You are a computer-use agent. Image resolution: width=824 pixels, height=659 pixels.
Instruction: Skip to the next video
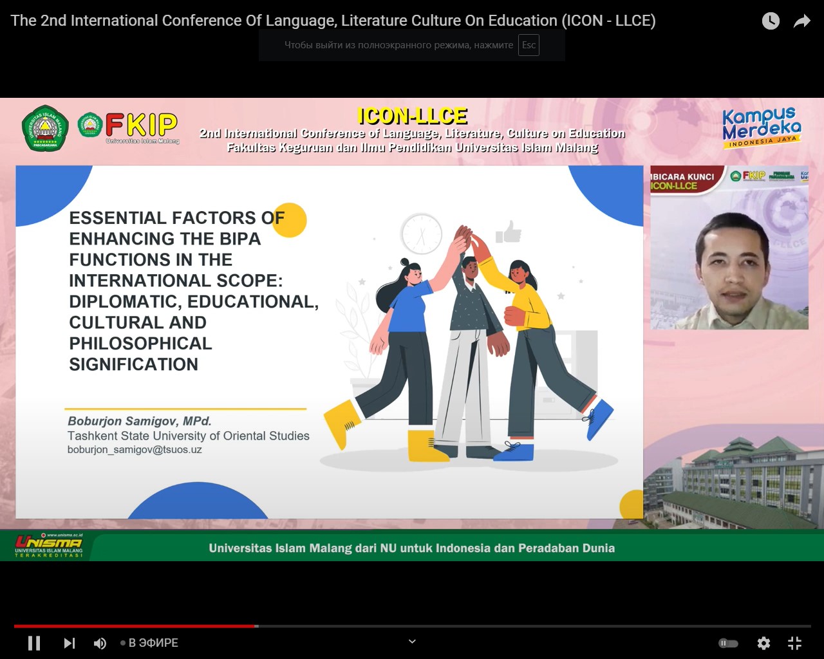[70, 643]
